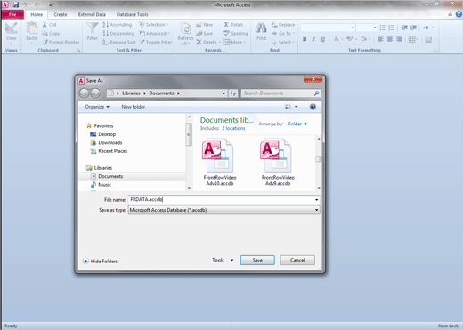Open the Arrange by Folder dropdown
Viewport: 463px width, 330px height.
click(x=297, y=124)
